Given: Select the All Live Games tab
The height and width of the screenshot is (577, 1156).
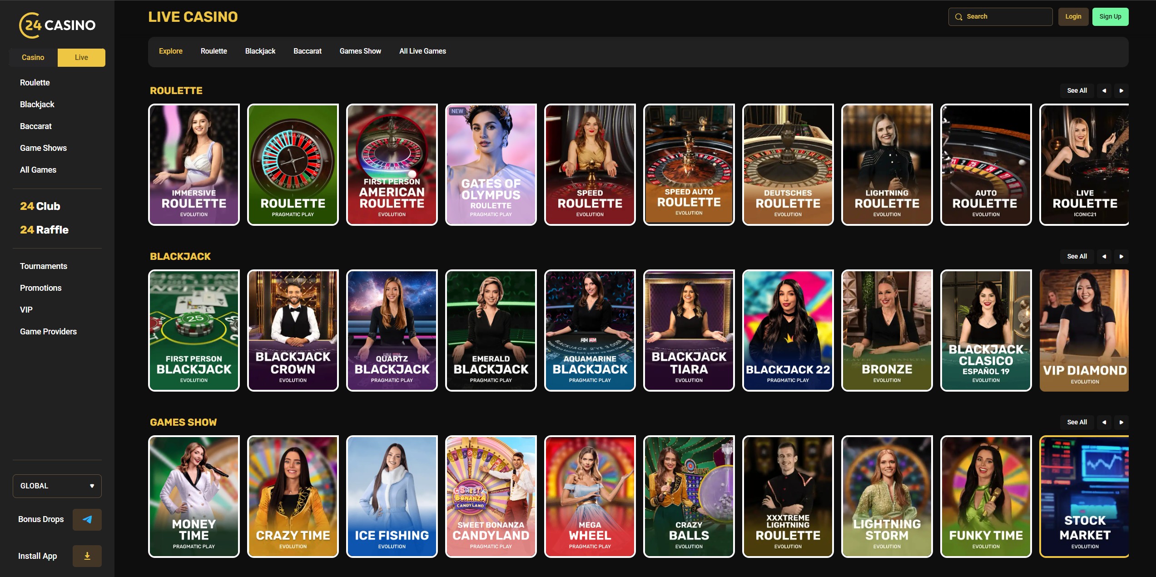Looking at the screenshot, I should click(422, 51).
